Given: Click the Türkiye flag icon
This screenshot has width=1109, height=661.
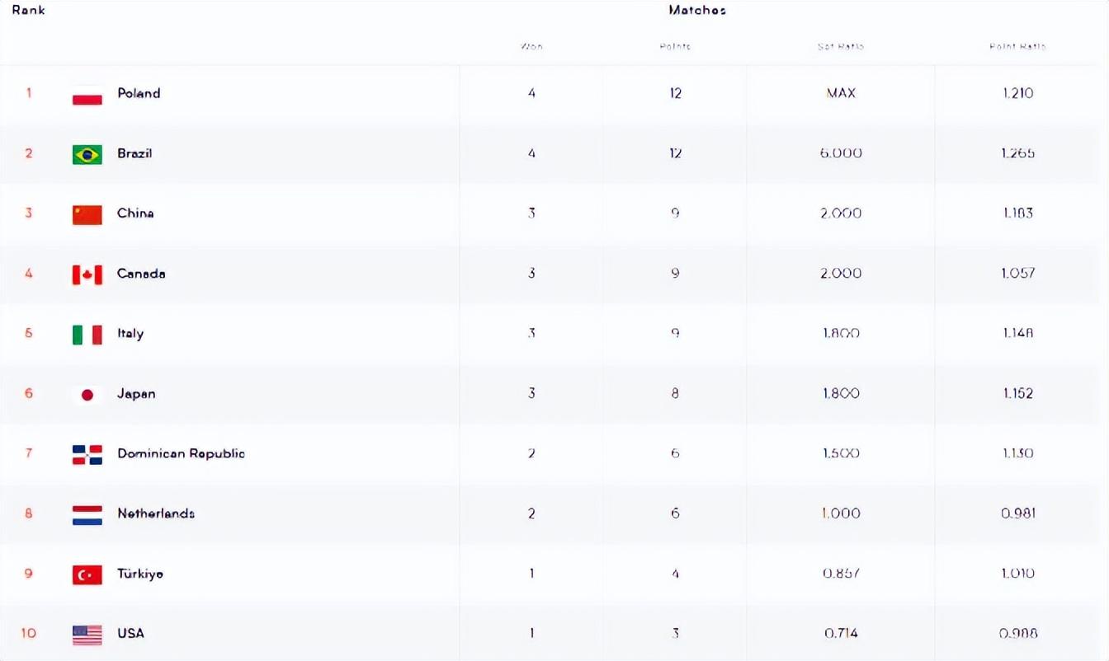Looking at the screenshot, I should (87, 574).
